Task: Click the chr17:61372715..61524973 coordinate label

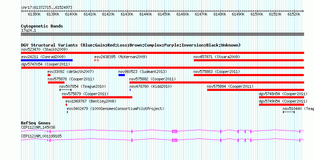Action: (x=47, y=8)
